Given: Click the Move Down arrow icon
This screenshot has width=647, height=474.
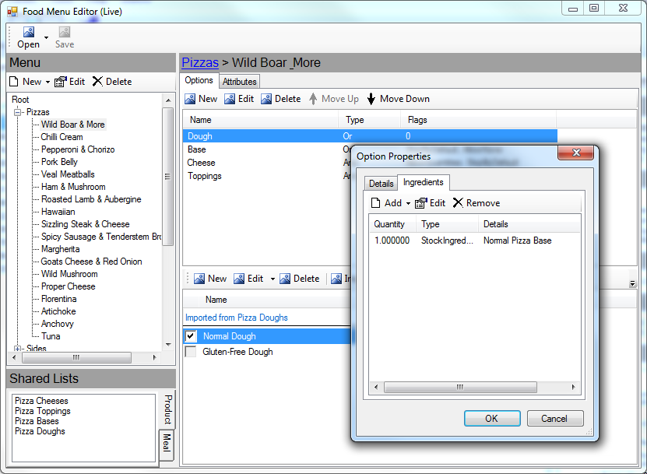Looking at the screenshot, I should pos(371,99).
